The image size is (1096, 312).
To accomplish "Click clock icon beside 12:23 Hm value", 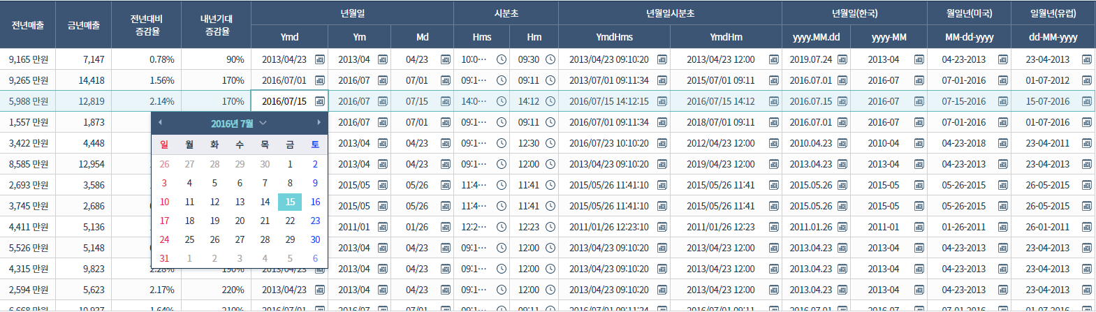I will 550,227.
